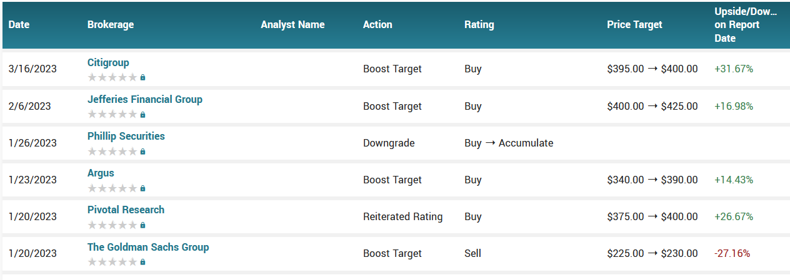Sort by the Analyst Name column header
The image size is (790, 280).
292,25
